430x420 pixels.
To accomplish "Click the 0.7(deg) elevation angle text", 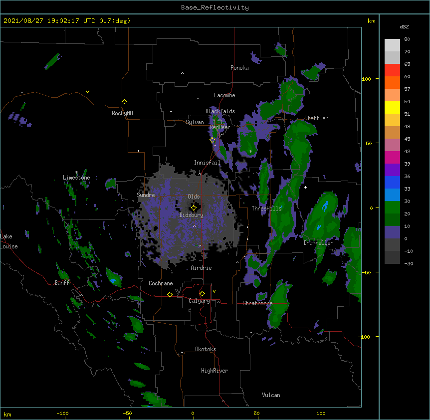I will (115, 21).
